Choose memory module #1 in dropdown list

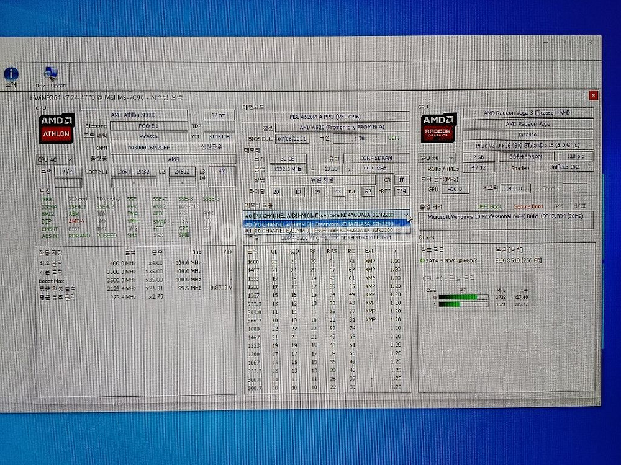point(323,230)
